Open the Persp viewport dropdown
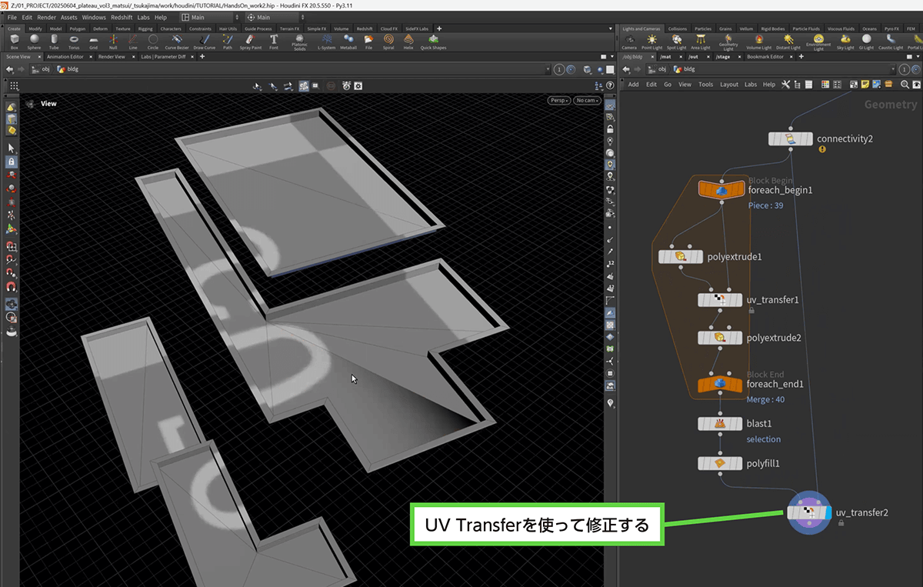 (558, 100)
